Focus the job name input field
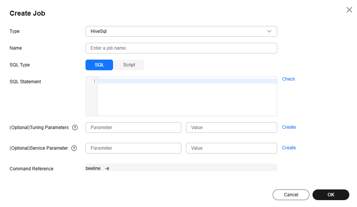Screen dimensions: 357x207 coord(181,48)
